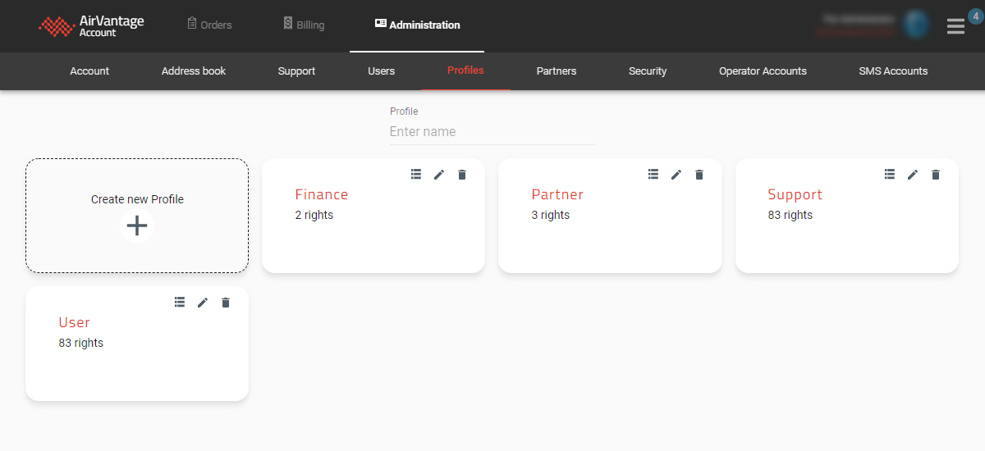985x451 pixels.
Task: Edit the Partner profile using pencil icon
Action: pyautogui.click(x=676, y=175)
